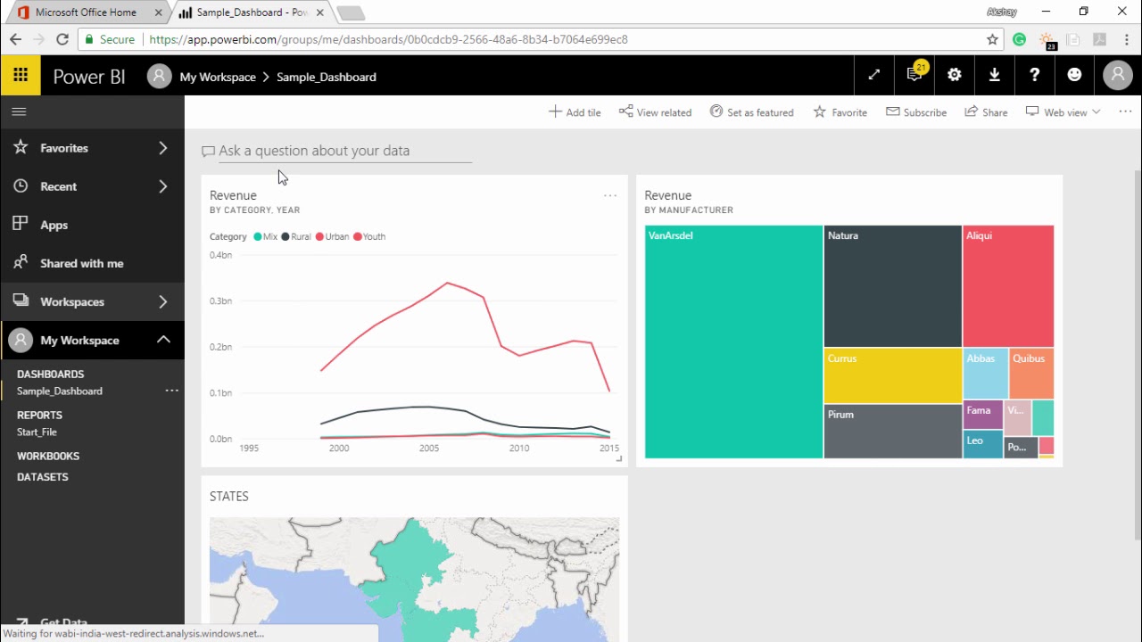Click the Workspaces icon in sidebar
This screenshot has width=1142, height=642.
(x=21, y=301)
